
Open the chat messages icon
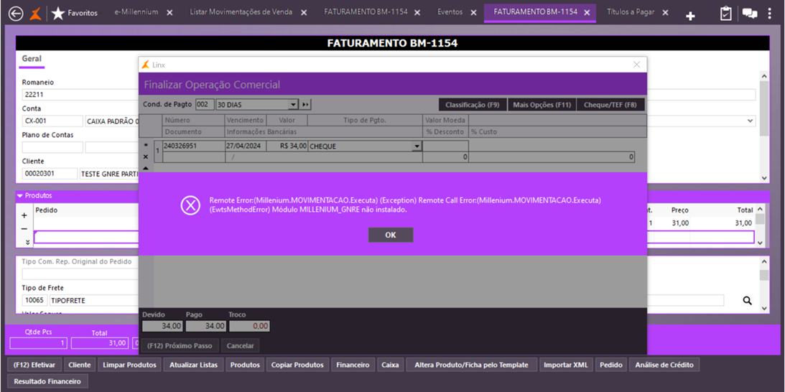750,14
